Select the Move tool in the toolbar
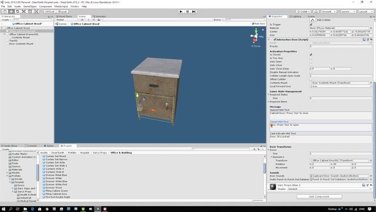The width and height of the screenshot is (376, 212). point(11,12)
